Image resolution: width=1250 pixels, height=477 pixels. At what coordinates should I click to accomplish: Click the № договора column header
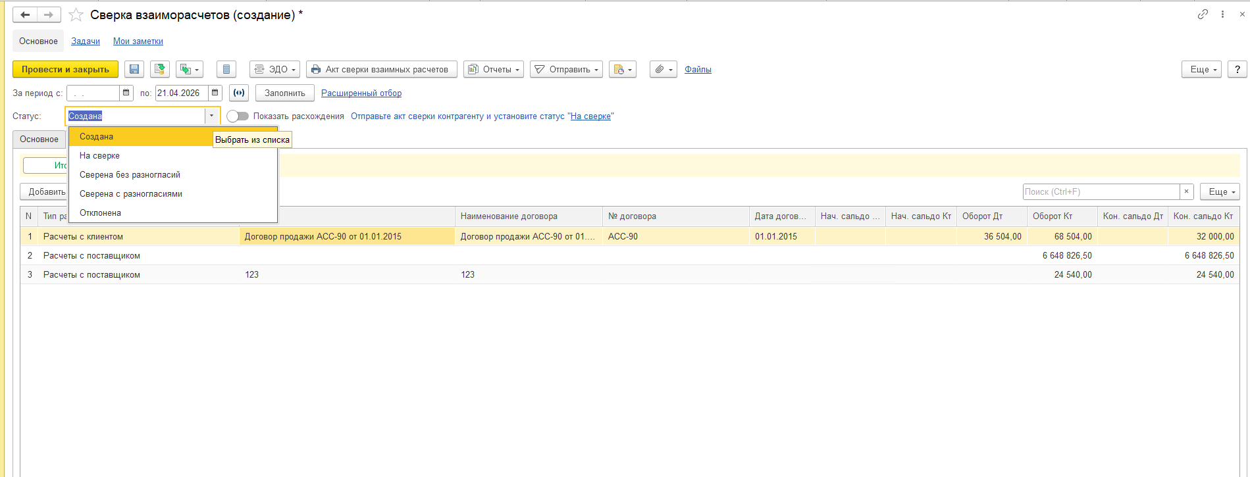click(x=676, y=216)
